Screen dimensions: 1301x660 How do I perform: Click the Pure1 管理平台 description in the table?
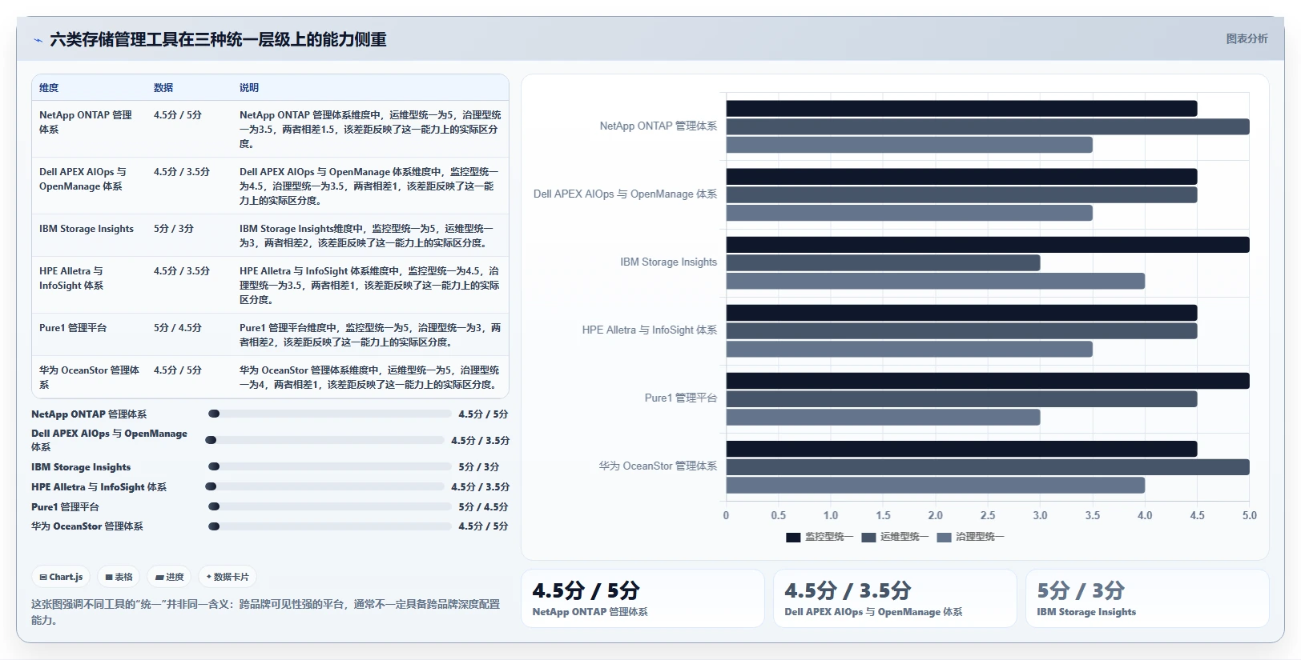(369, 335)
